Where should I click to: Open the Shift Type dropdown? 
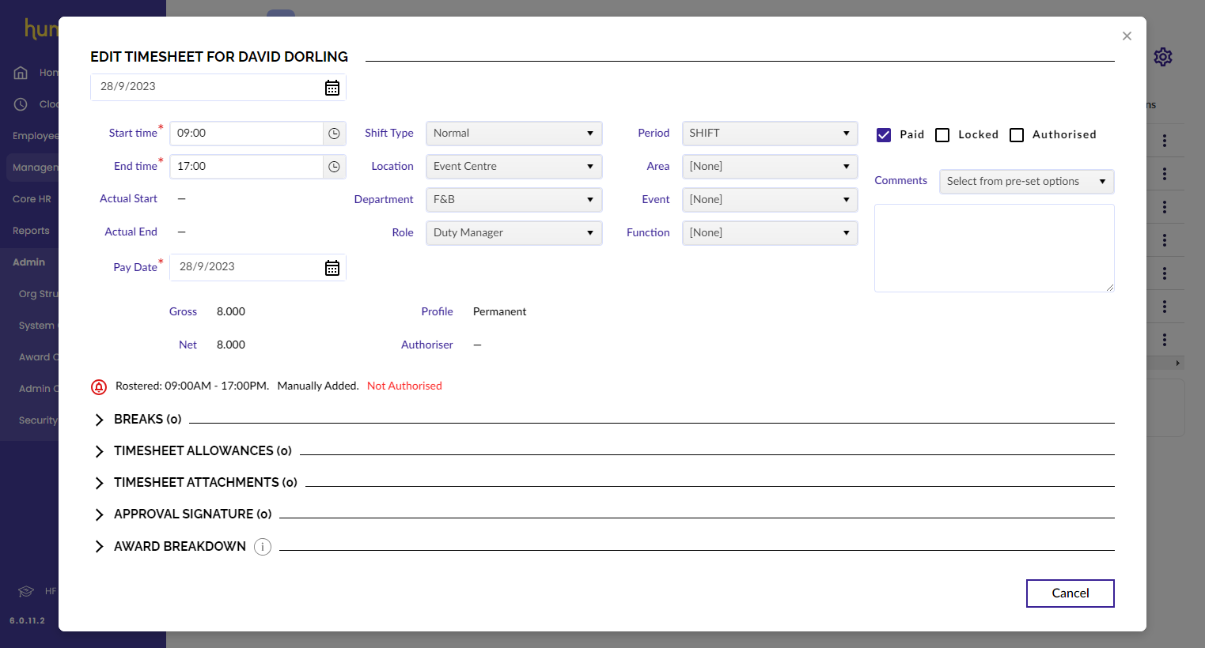513,133
